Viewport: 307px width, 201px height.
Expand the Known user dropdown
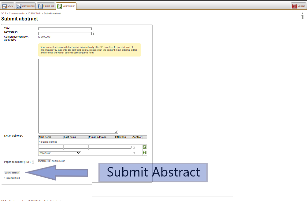(x=60, y=153)
